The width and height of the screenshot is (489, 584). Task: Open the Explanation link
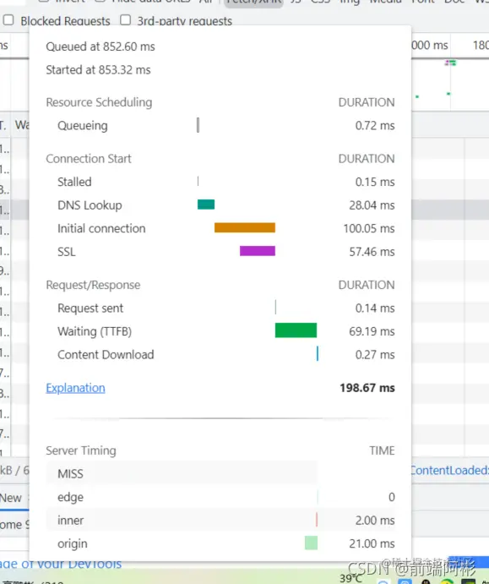pos(75,388)
